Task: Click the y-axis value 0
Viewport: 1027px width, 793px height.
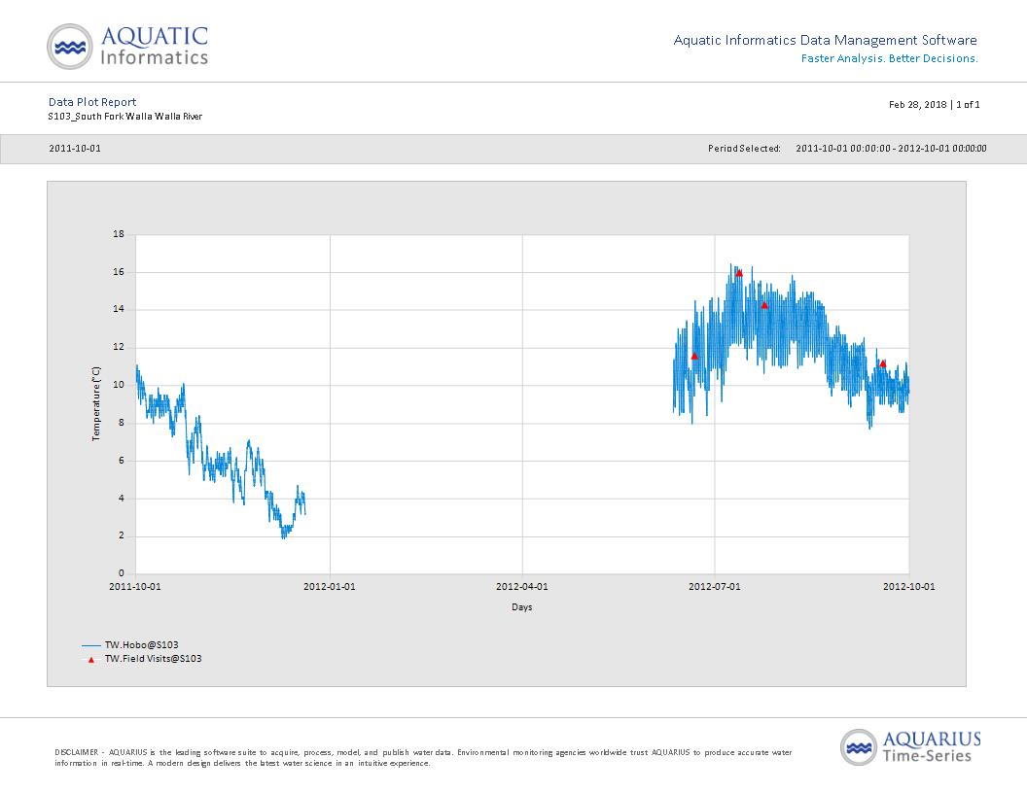Action: (x=122, y=573)
